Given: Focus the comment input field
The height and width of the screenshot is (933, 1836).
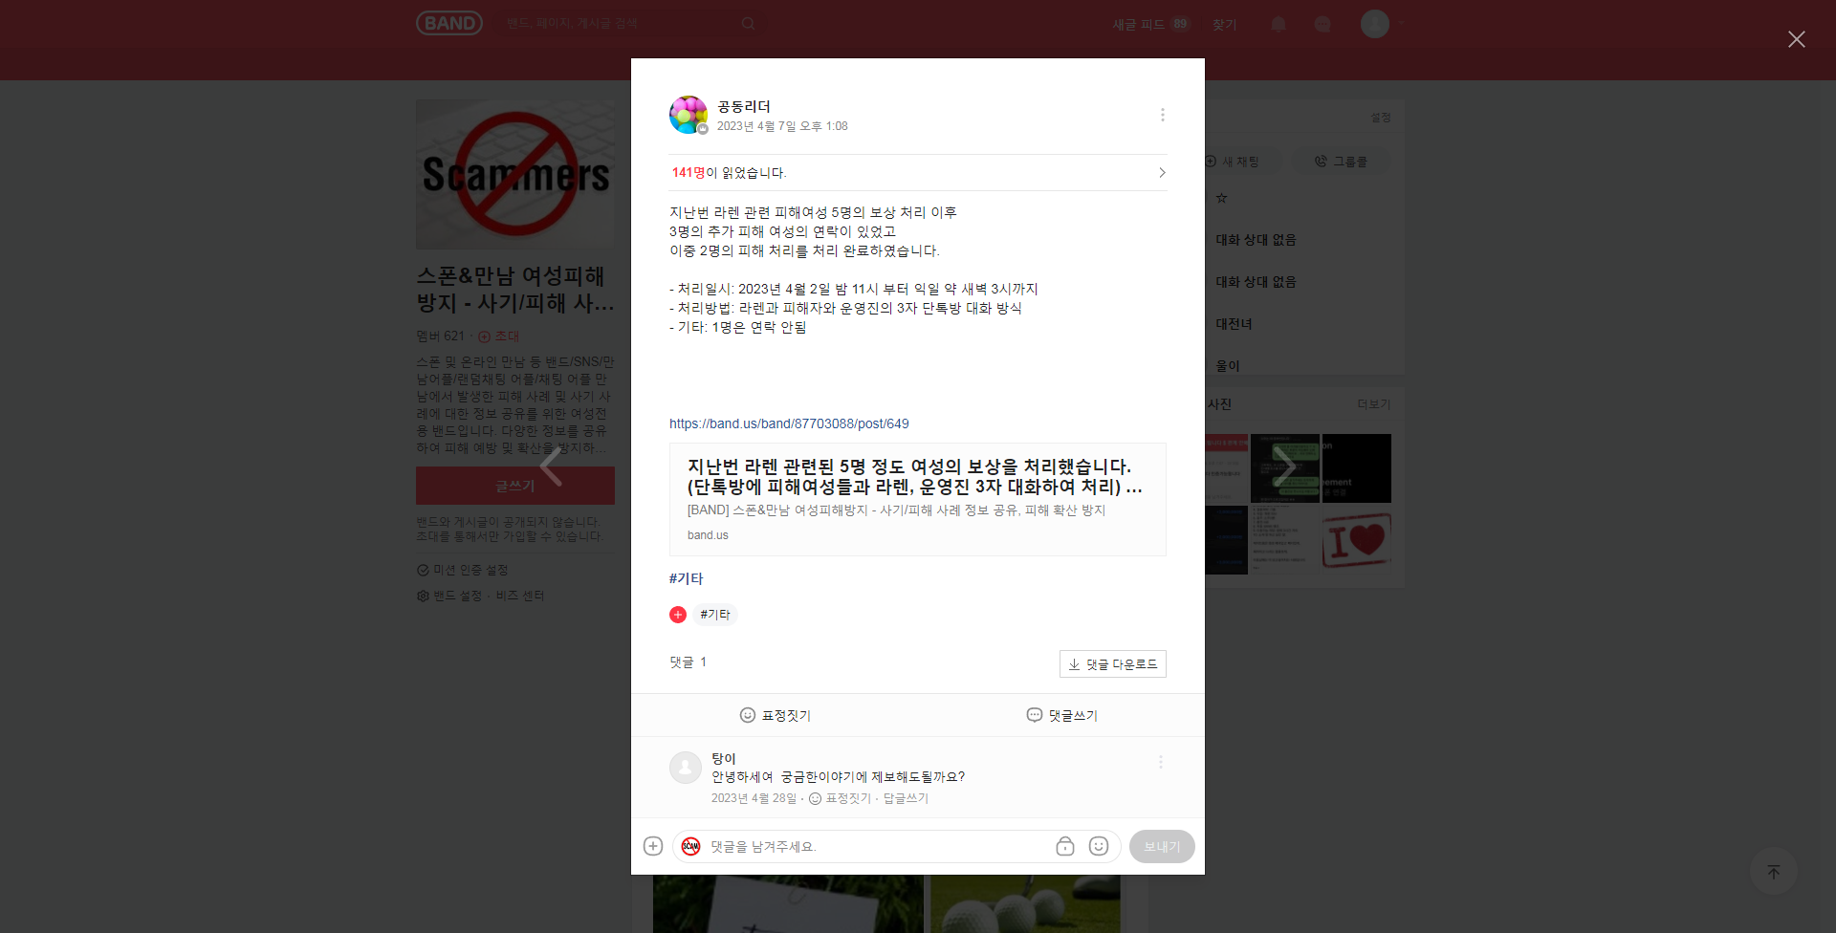Looking at the screenshot, I should click(875, 847).
